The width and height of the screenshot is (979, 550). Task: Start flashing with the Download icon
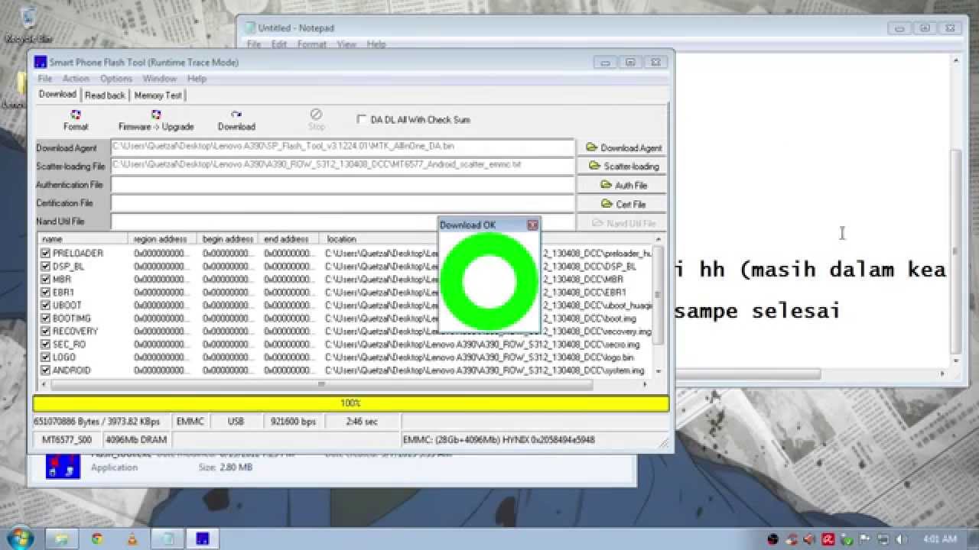coord(236,120)
